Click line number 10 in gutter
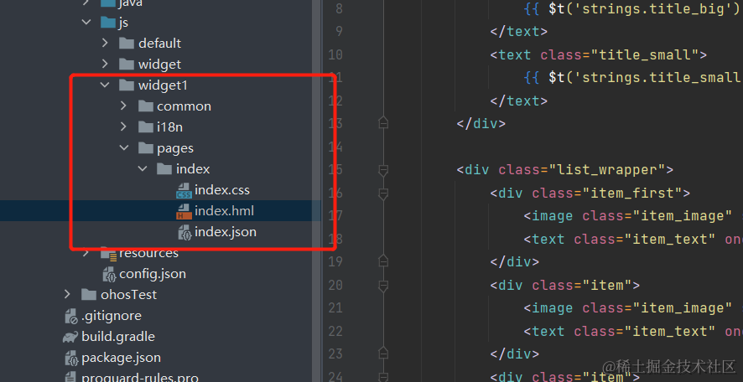The height and width of the screenshot is (382, 743). (x=335, y=54)
